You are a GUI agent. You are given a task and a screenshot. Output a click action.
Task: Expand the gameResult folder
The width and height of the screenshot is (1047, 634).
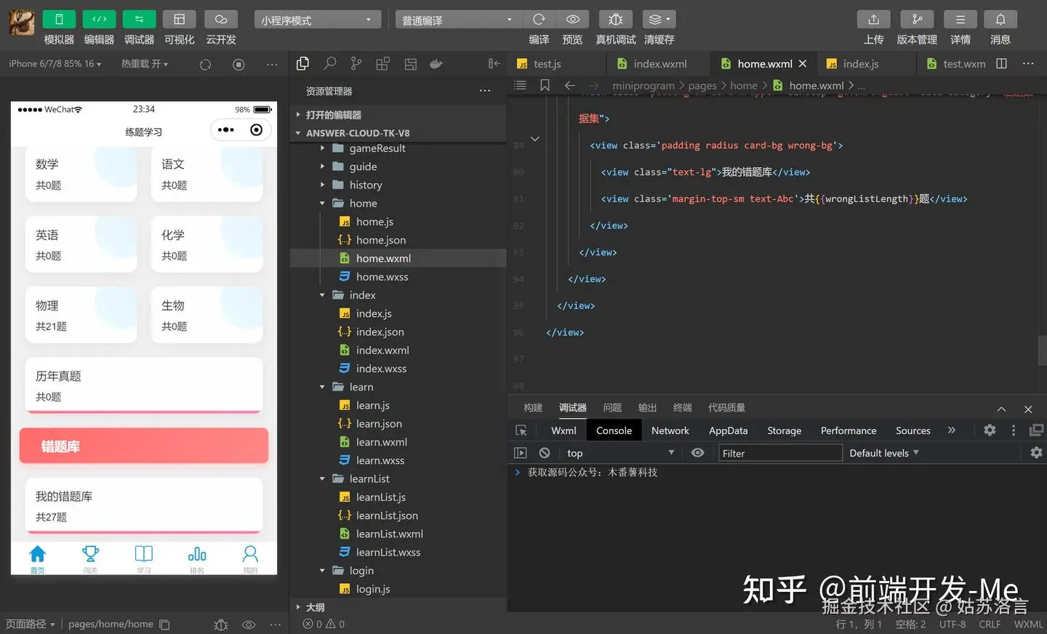coord(398,148)
